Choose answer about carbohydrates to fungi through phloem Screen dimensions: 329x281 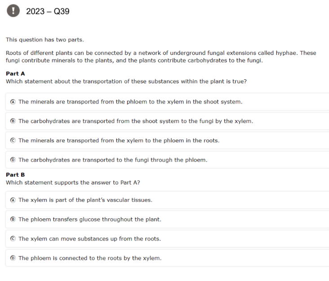pyautogui.click(x=167, y=160)
